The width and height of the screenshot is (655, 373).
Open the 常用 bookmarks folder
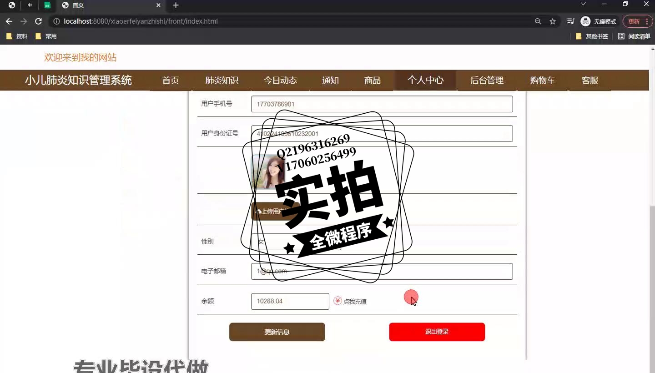click(46, 36)
